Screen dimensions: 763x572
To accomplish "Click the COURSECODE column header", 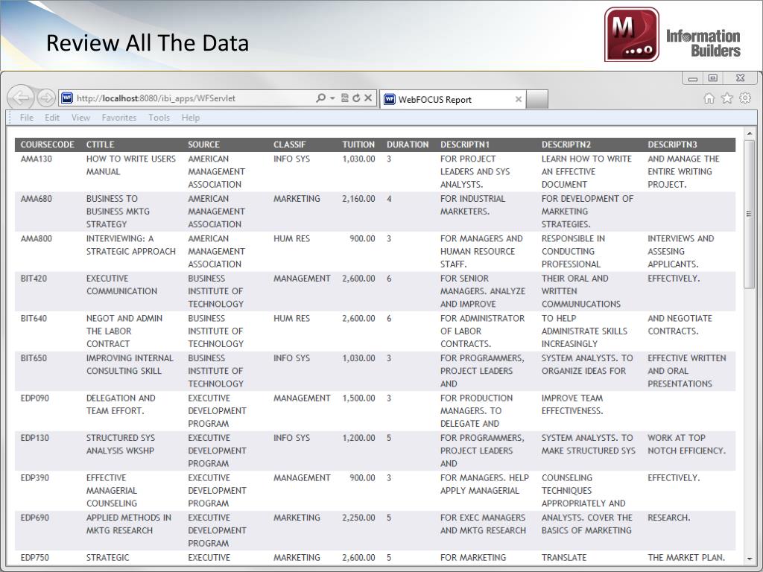I will (x=47, y=144).
